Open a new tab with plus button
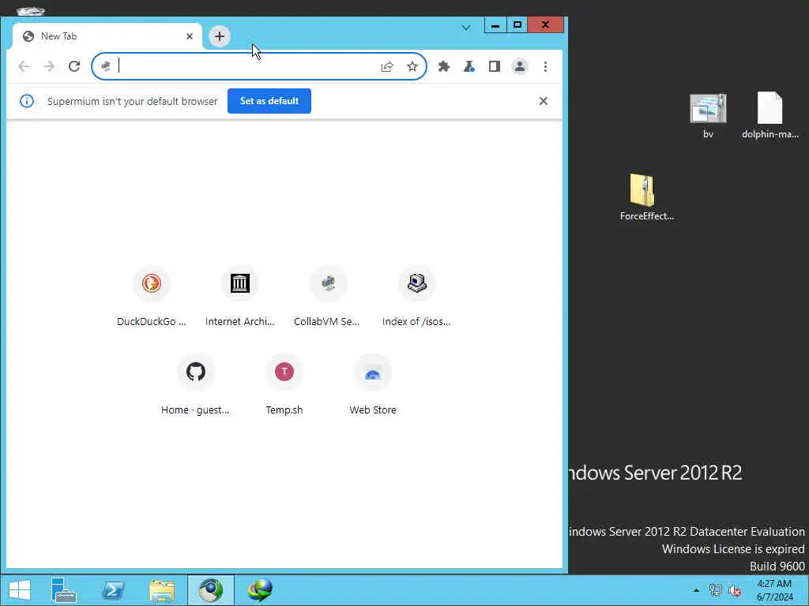Viewport: 809px width, 606px height. pyautogui.click(x=220, y=36)
